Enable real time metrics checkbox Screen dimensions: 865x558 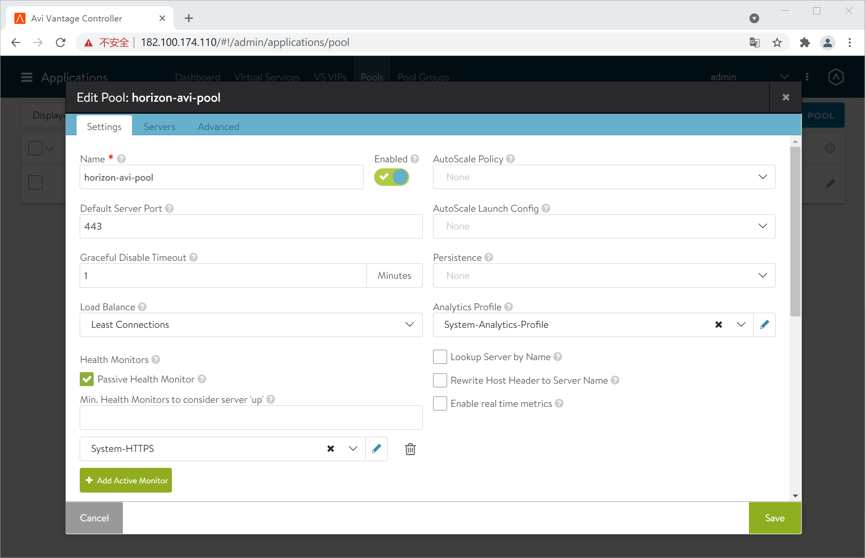(x=440, y=403)
